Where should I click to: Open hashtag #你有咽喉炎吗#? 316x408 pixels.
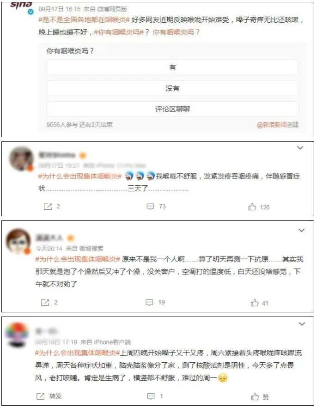tap(119, 32)
